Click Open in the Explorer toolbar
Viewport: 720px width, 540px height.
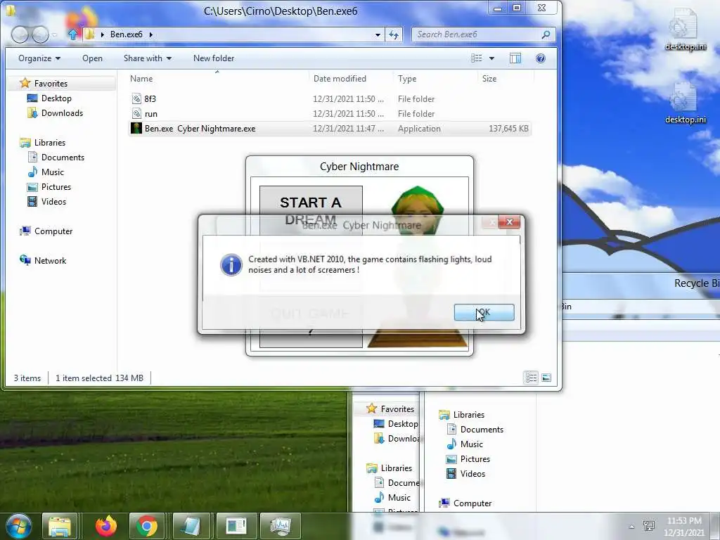(x=92, y=58)
